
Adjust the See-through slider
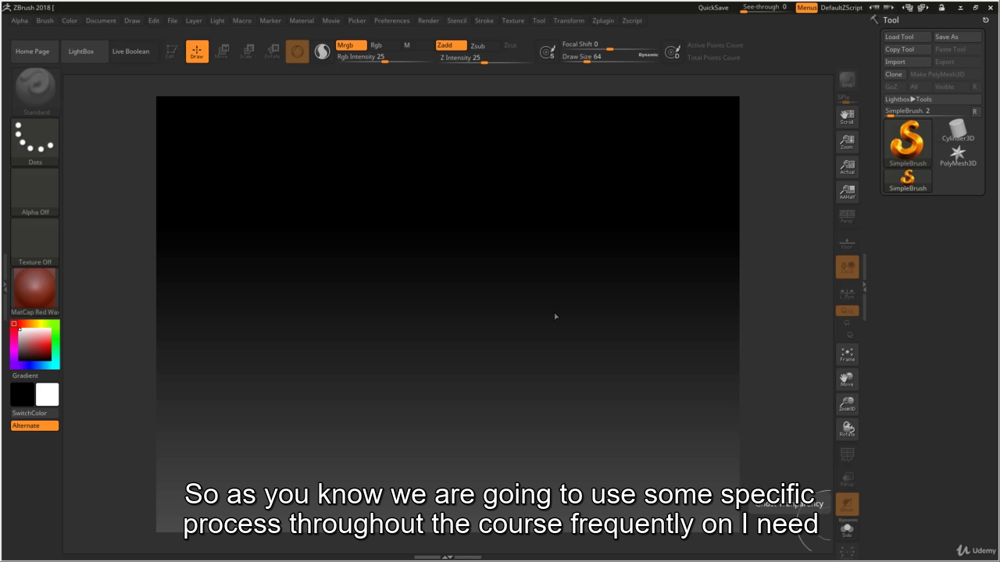click(765, 8)
